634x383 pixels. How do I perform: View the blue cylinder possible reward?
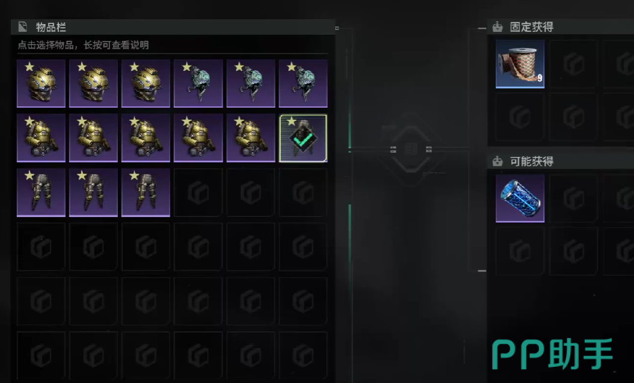520,198
